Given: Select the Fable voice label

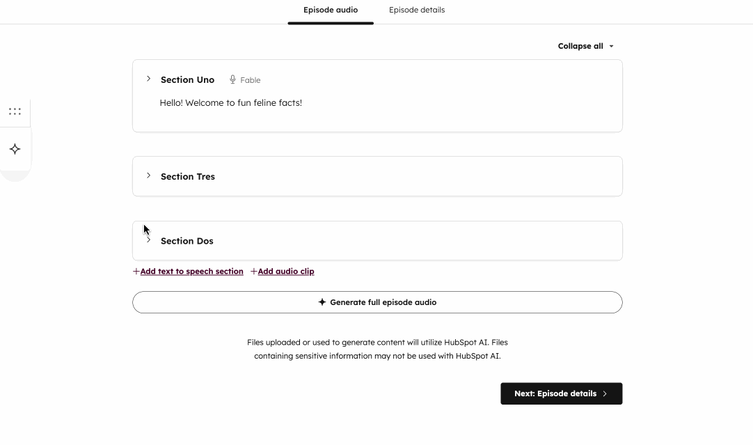Looking at the screenshot, I should tap(251, 80).
